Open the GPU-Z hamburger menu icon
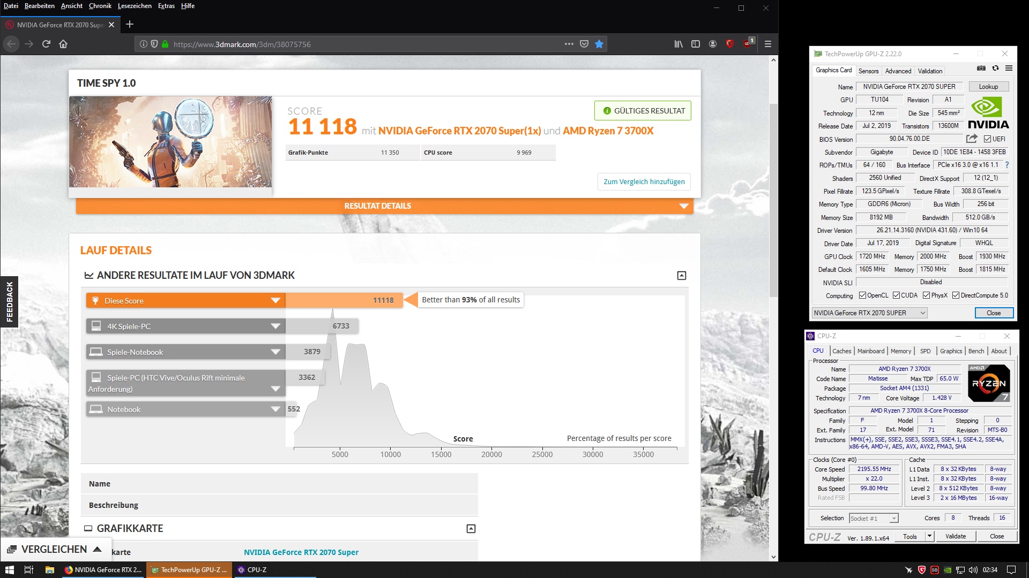The width and height of the screenshot is (1029, 578). 1009,69
